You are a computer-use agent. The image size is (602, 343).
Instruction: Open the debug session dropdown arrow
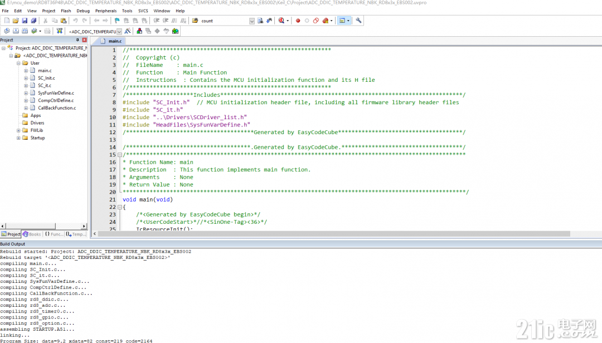[288, 21]
